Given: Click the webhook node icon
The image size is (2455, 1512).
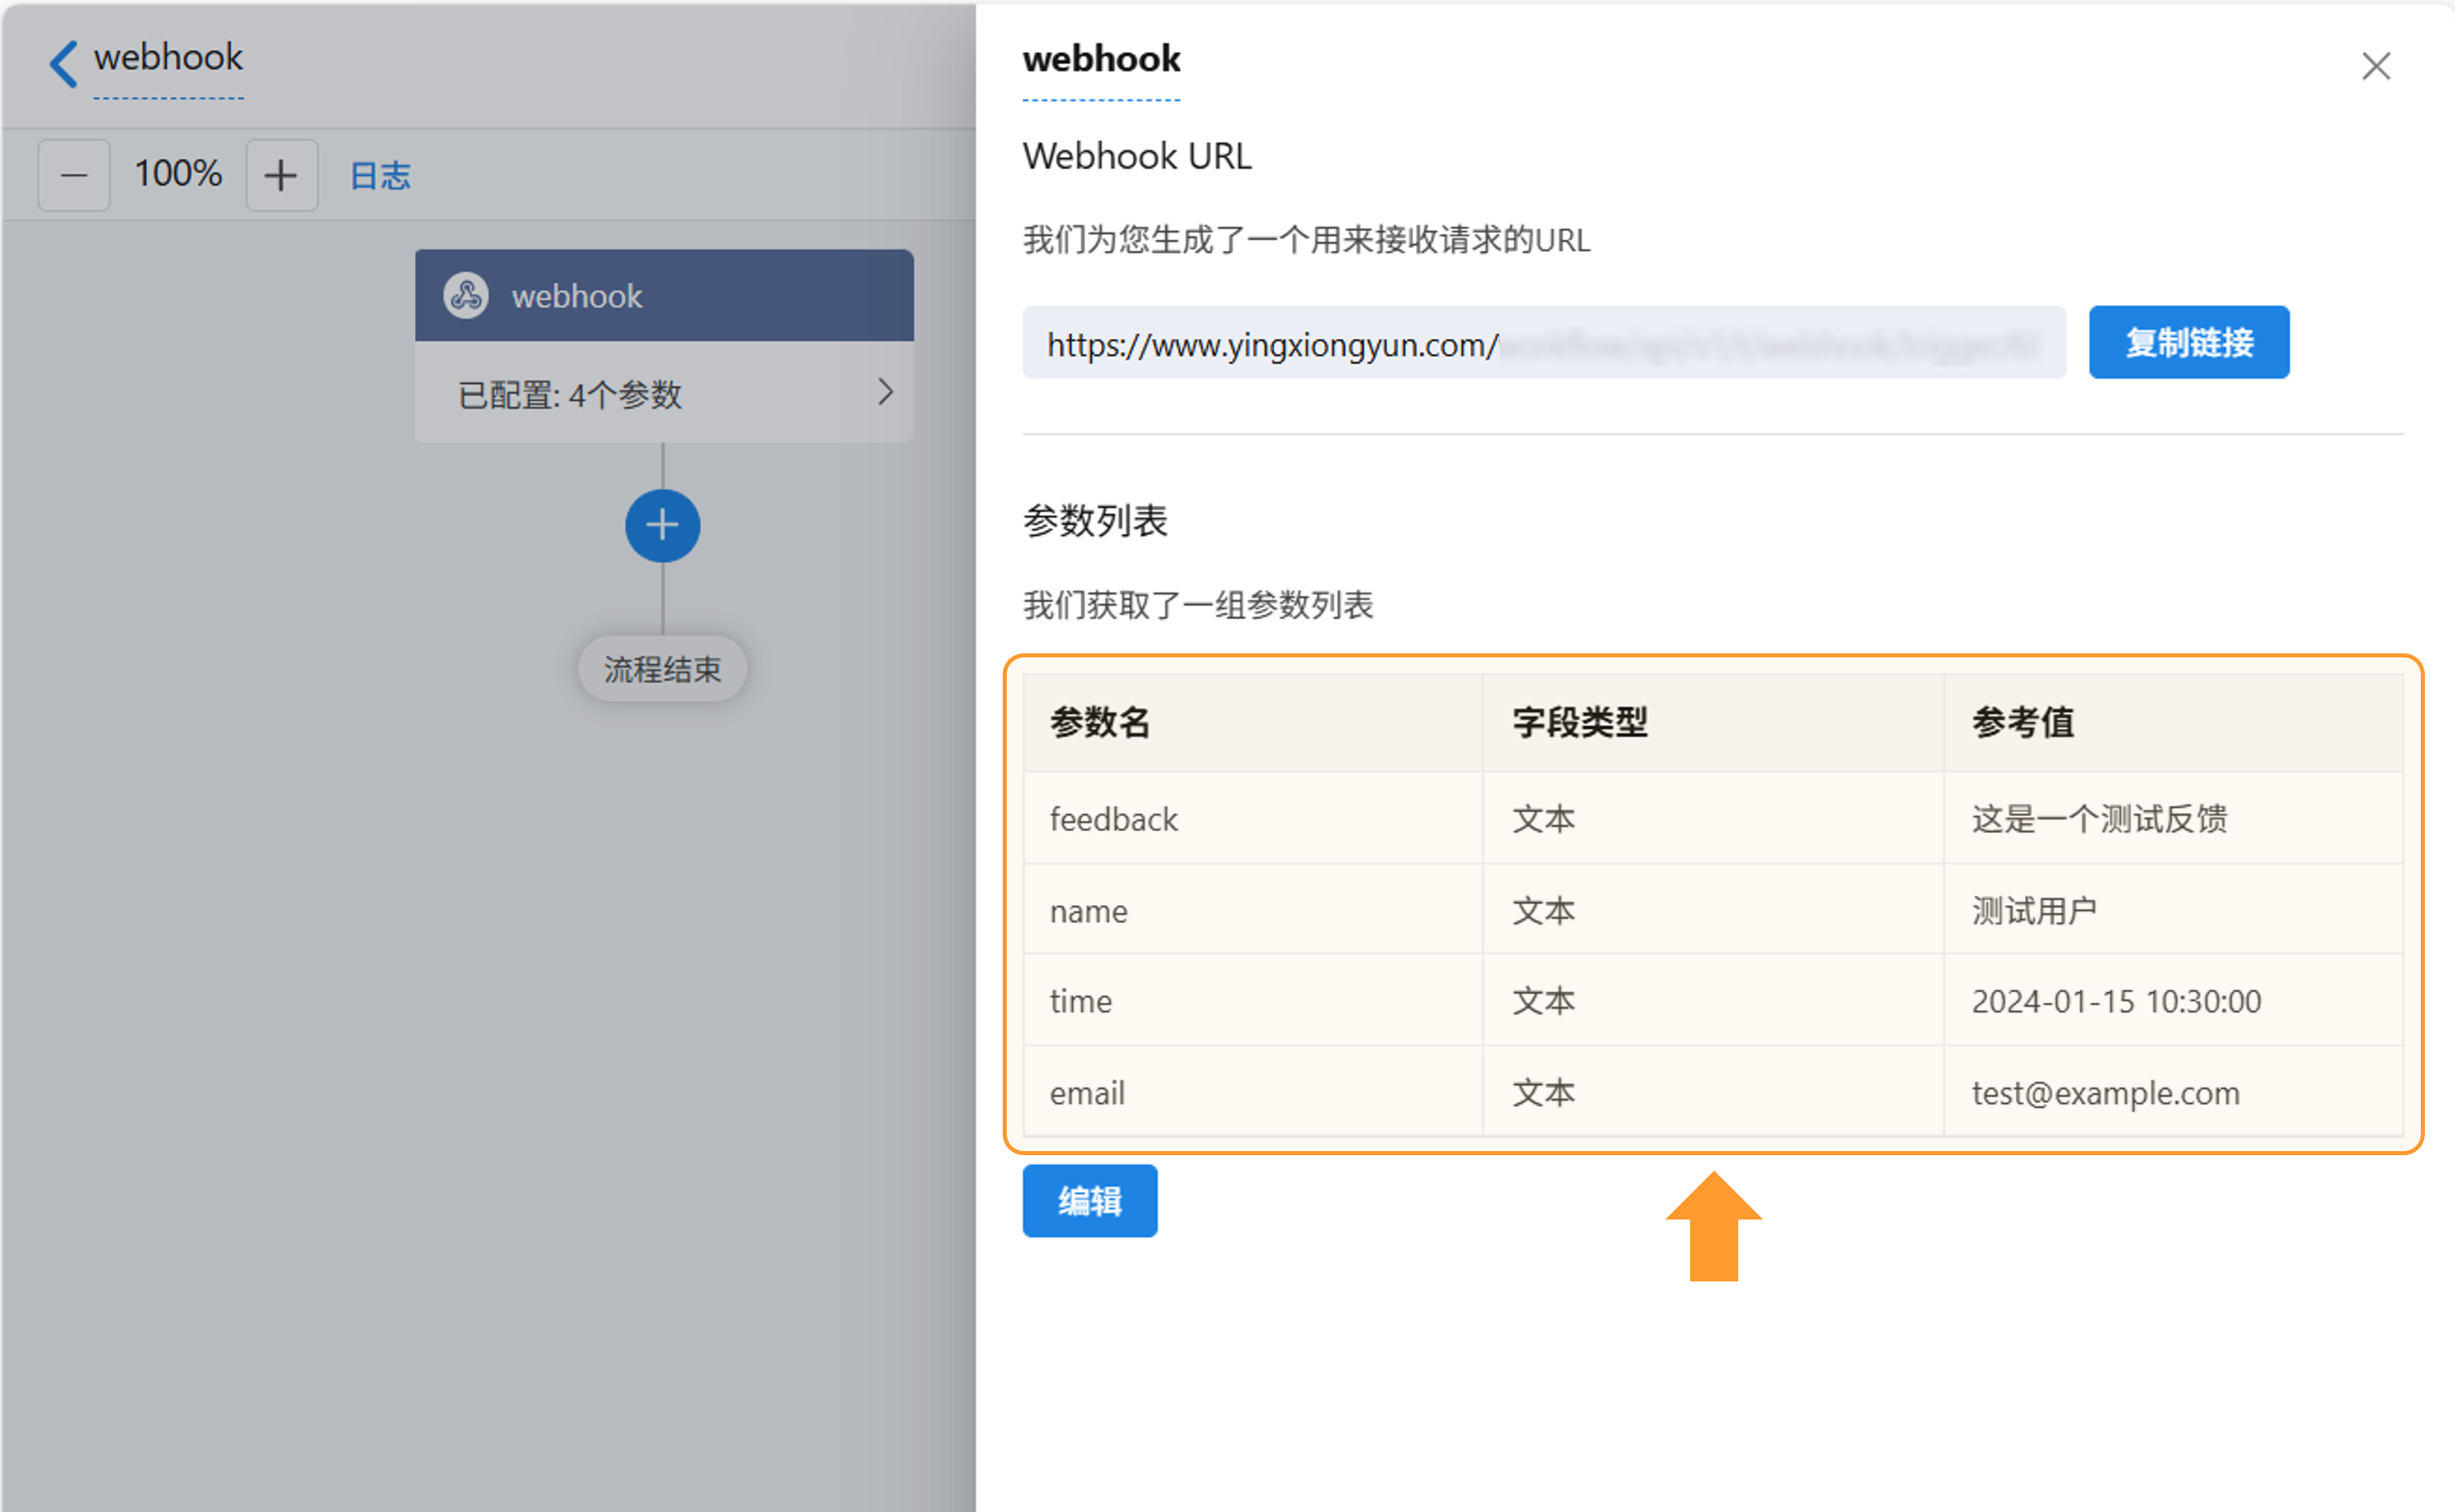Looking at the screenshot, I should [466, 296].
